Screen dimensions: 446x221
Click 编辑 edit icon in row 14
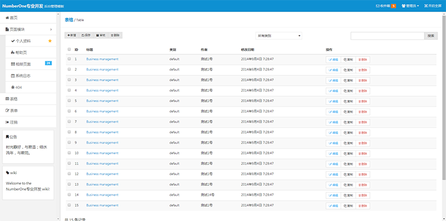pos(330,195)
